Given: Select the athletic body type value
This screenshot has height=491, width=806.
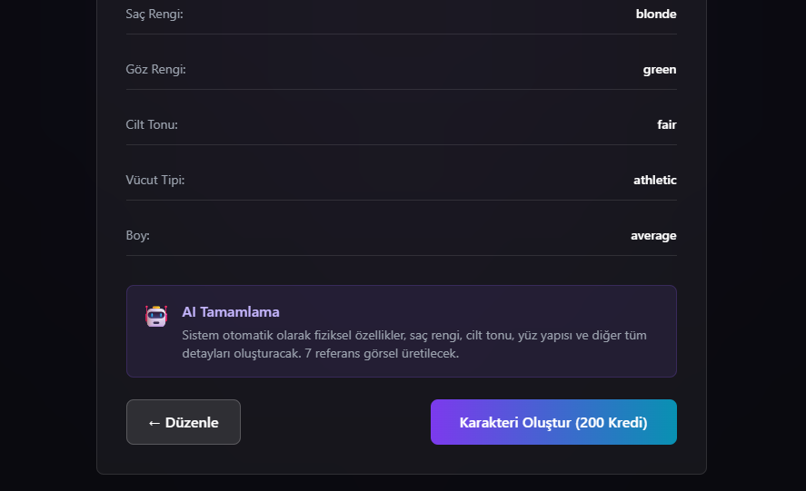Looking at the screenshot, I should pos(655,181).
